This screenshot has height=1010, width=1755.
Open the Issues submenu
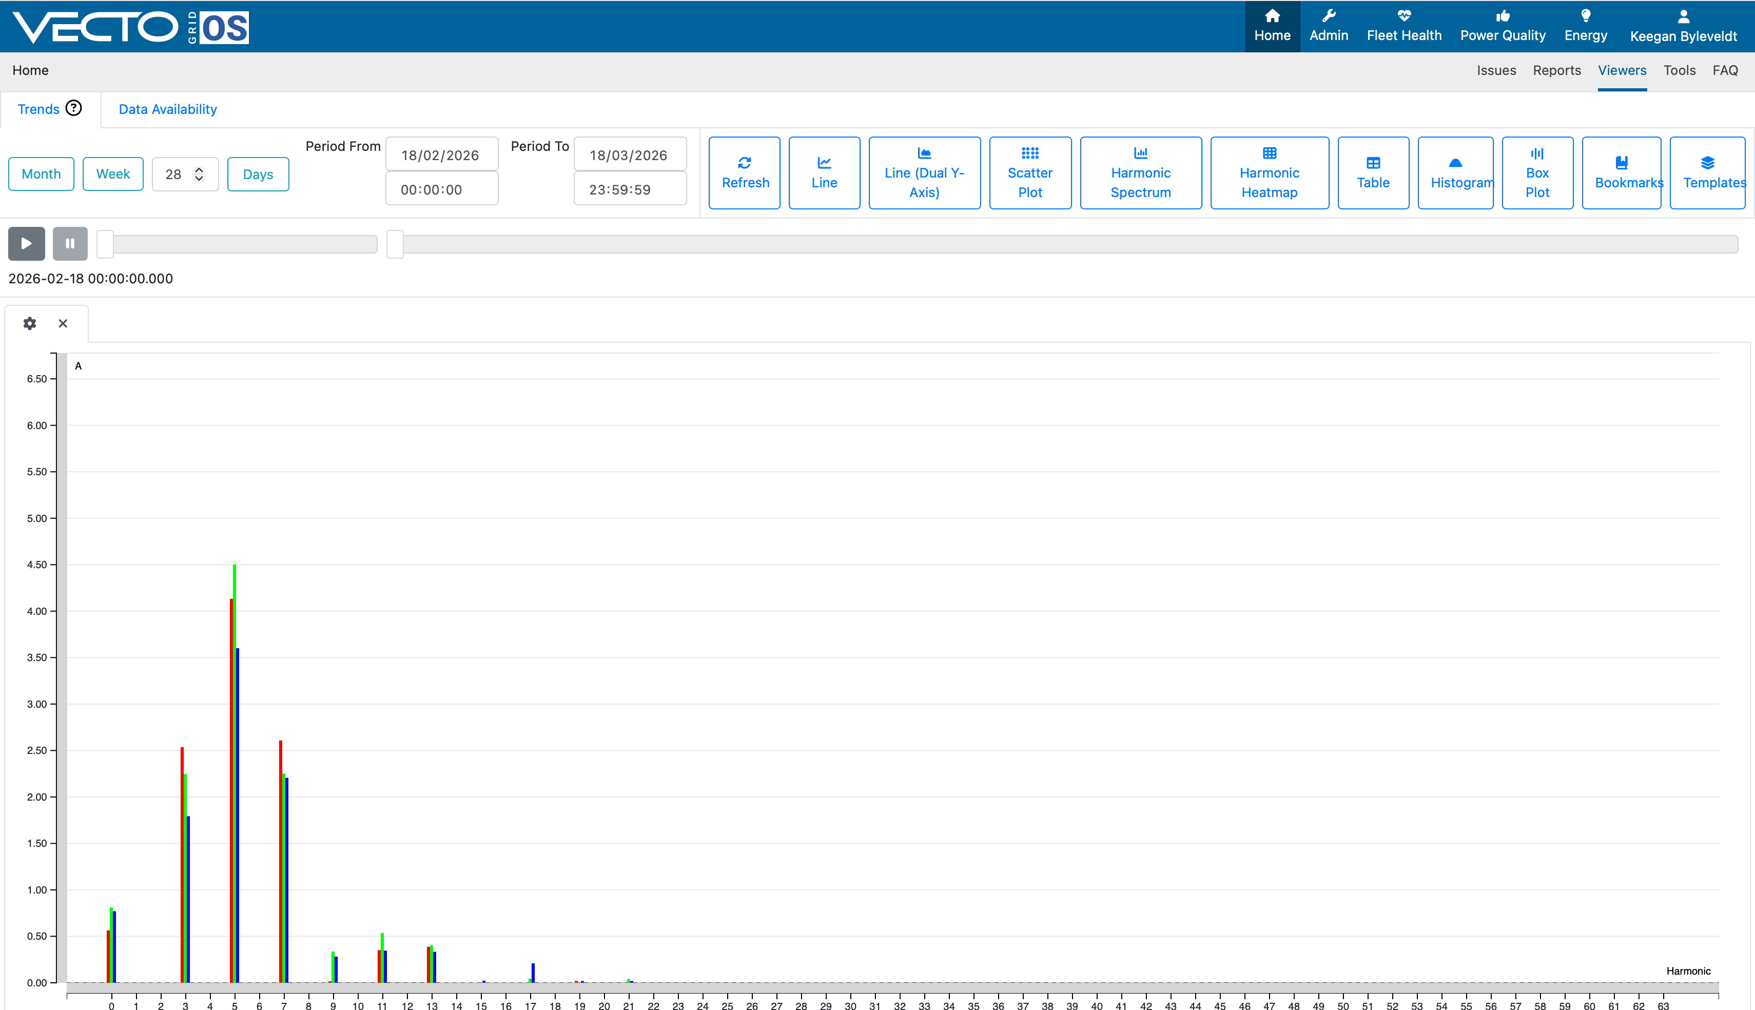(1496, 71)
